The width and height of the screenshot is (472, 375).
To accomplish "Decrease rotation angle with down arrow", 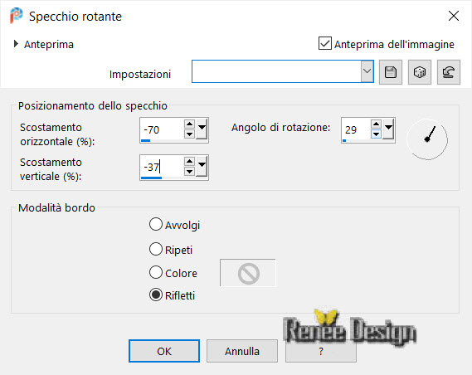I will click(x=376, y=134).
